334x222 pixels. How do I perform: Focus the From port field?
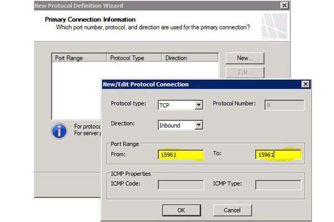180,155
